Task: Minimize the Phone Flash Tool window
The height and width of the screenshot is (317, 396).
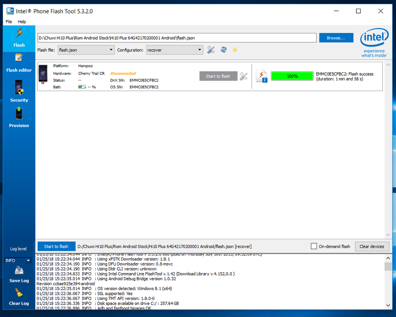Action: [x=336, y=11]
